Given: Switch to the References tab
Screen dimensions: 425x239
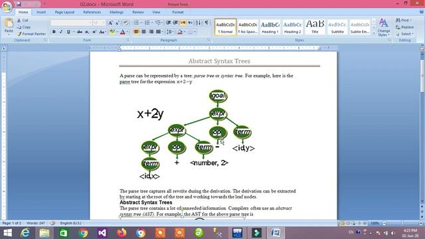Looking at the screenshot, I should click(x=92, y=12).
